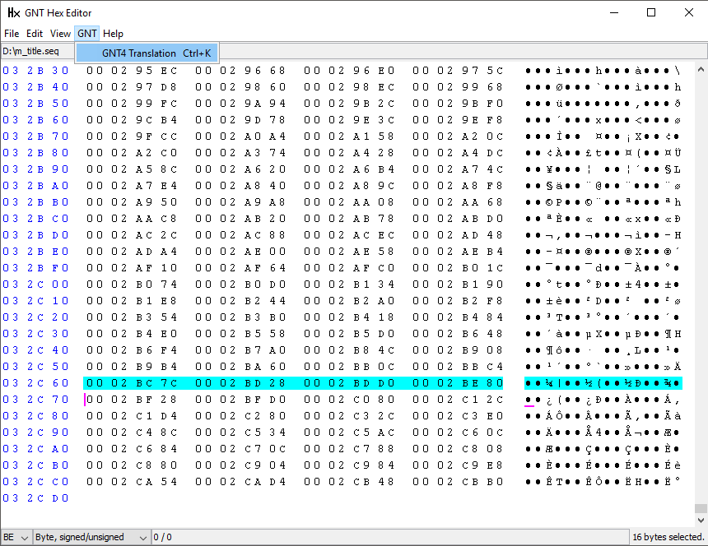Expand the BE endianness dropdown
Screen dimensions: 708x546
pyautogui.click(x=16, y=537)
